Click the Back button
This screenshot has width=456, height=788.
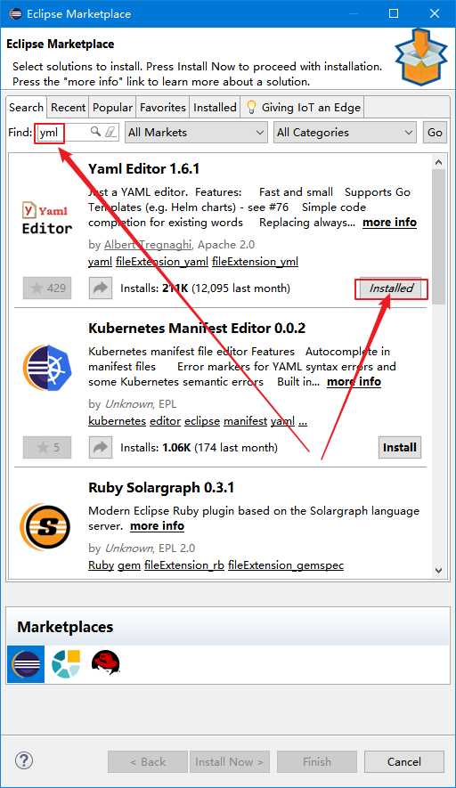148,762
